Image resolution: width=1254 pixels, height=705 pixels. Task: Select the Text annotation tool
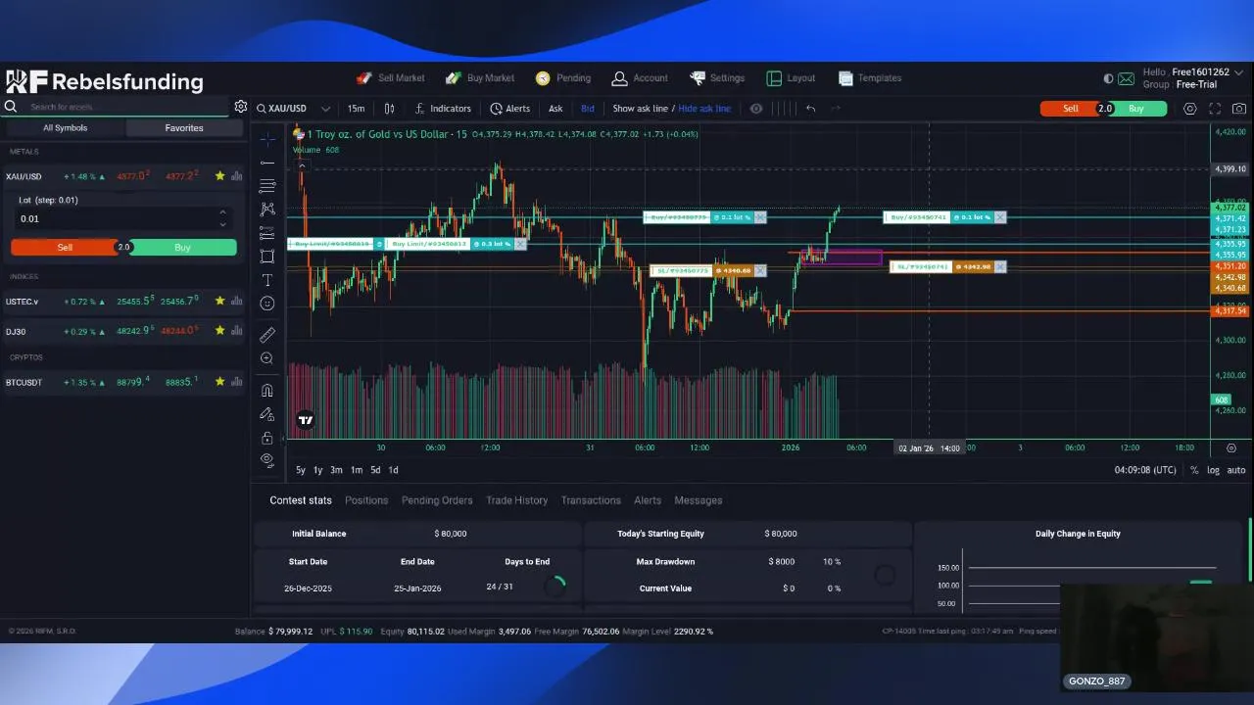tap(267, 280)
